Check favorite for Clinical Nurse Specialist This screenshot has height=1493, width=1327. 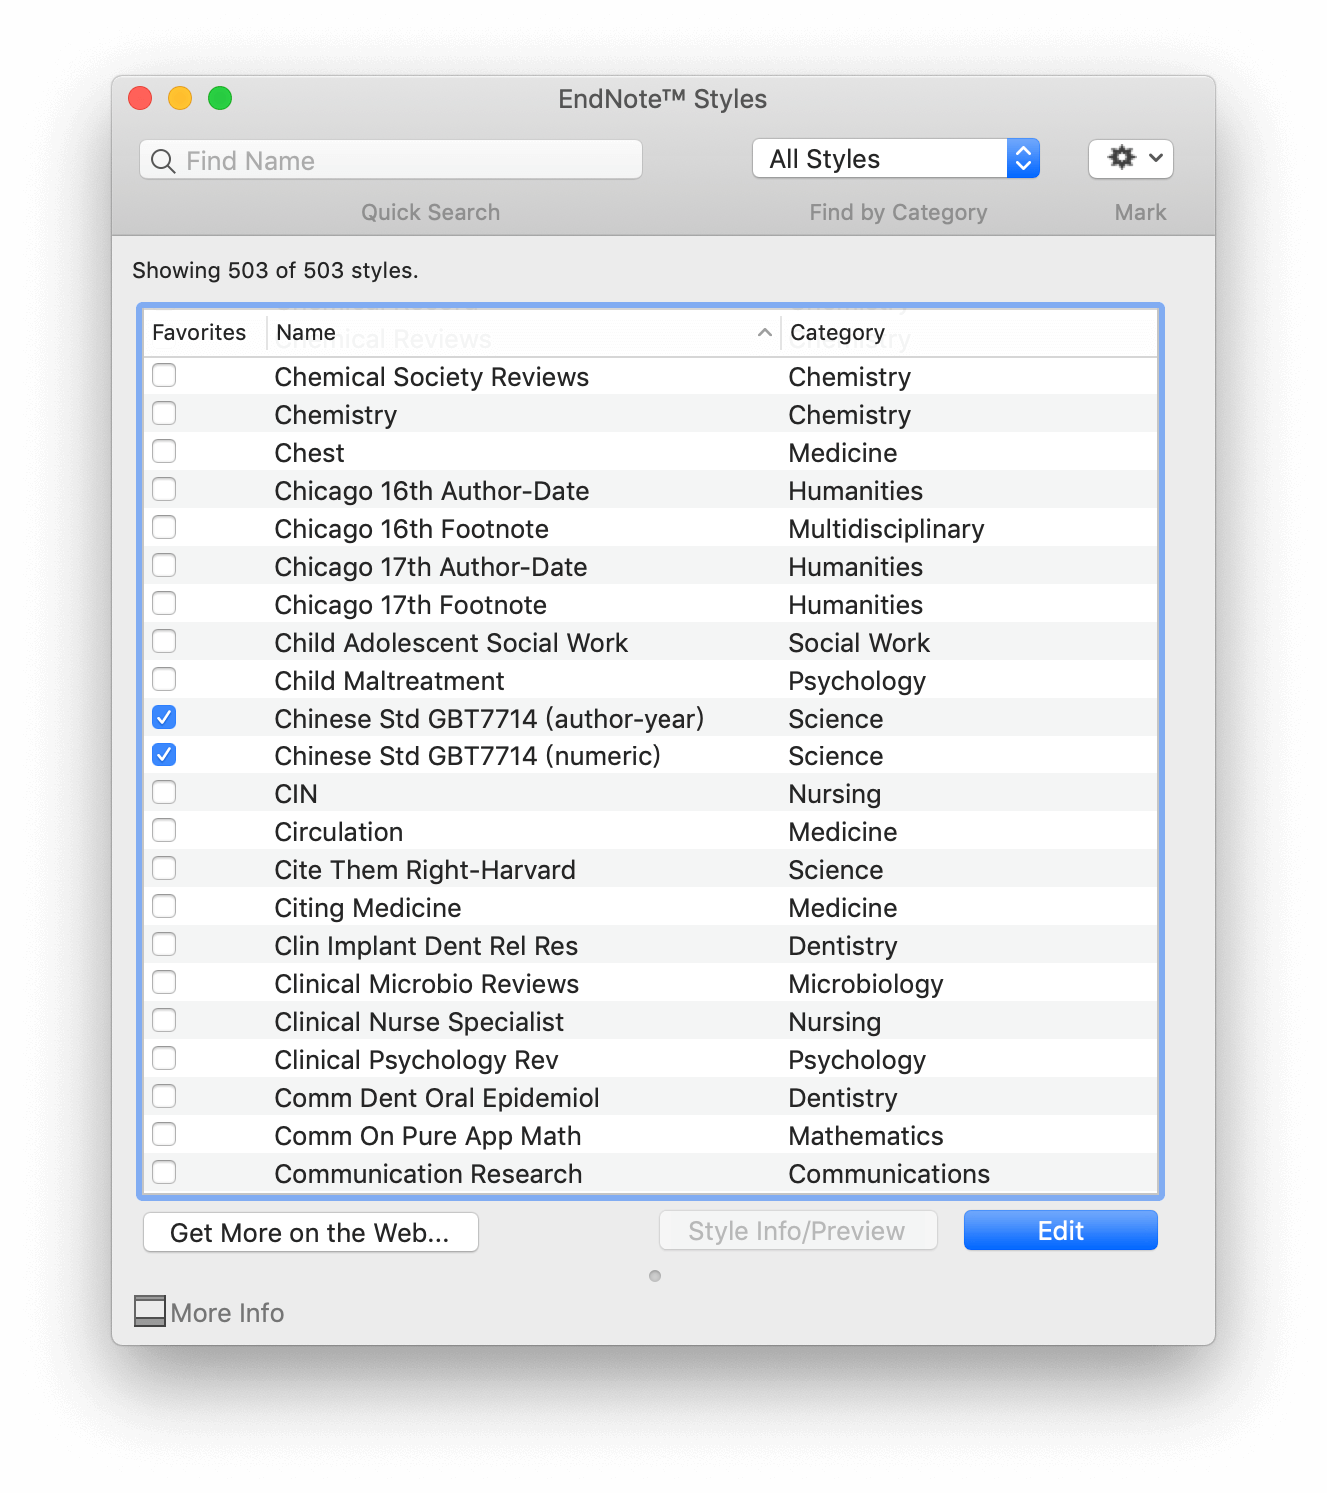[x=164, y=1020]
